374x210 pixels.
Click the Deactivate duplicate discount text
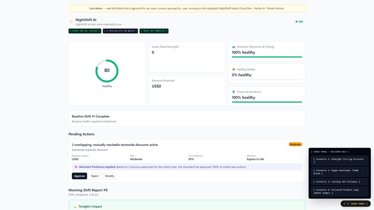click(90, 150)
